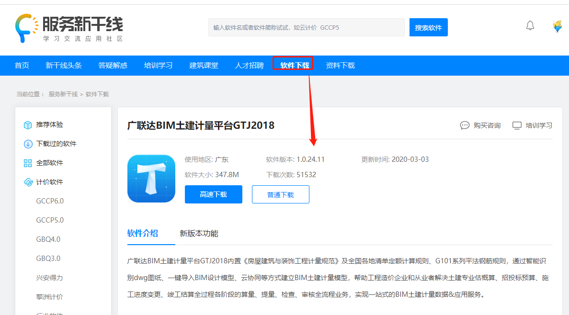
Task: Click the 全部软件 grid icon
Action: [28, 163]
